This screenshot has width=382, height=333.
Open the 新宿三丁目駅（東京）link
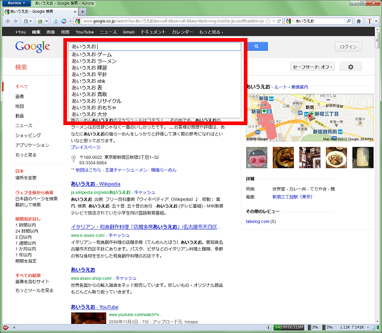point(292,197)
